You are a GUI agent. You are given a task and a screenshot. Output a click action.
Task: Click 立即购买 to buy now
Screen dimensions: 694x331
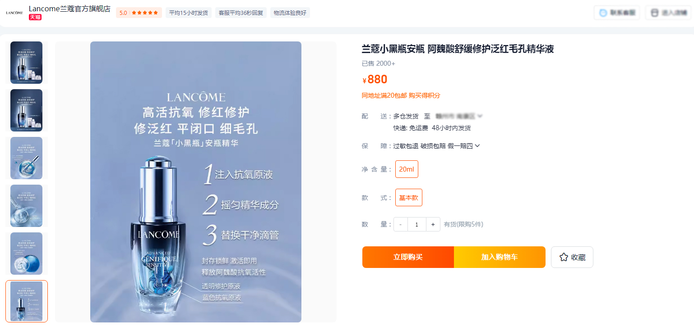(408, 257)
